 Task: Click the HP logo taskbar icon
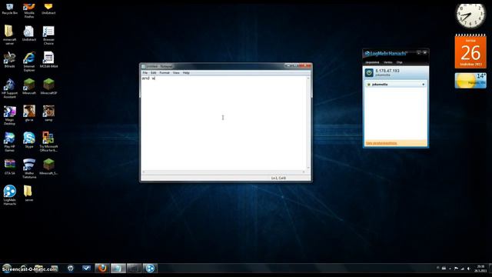tap(71, 269)
